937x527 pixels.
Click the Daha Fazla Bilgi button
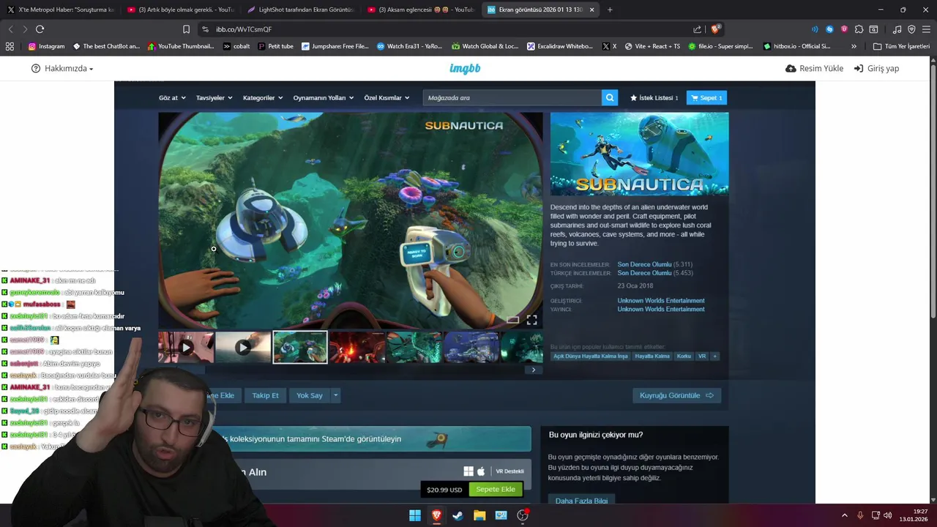[581, 501]
